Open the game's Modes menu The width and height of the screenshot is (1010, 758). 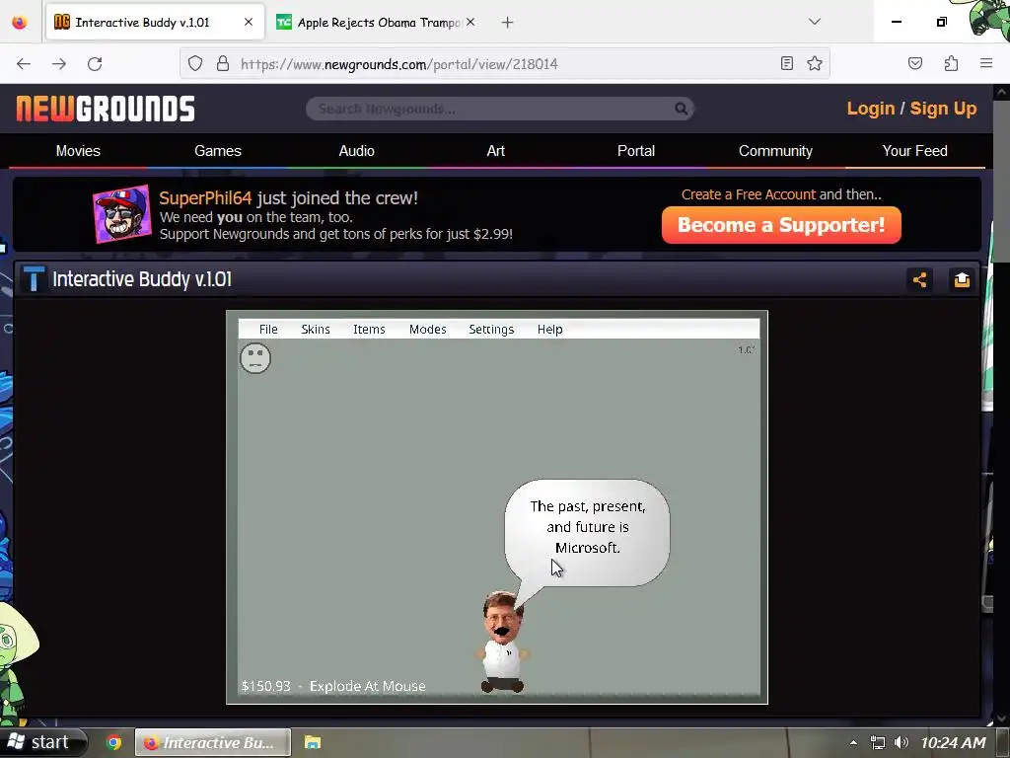[428, 330]
